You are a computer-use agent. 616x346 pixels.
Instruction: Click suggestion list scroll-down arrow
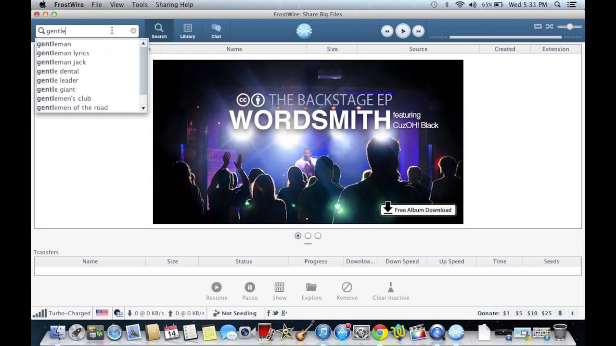pos(143,108)
